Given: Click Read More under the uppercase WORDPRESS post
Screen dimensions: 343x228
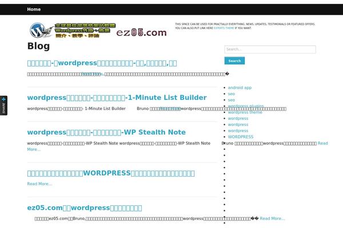Looking at the screenshot, I should pyautogui.click(x=39, y=184).
